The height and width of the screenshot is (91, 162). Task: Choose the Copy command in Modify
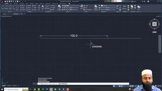tap(22, 8)
